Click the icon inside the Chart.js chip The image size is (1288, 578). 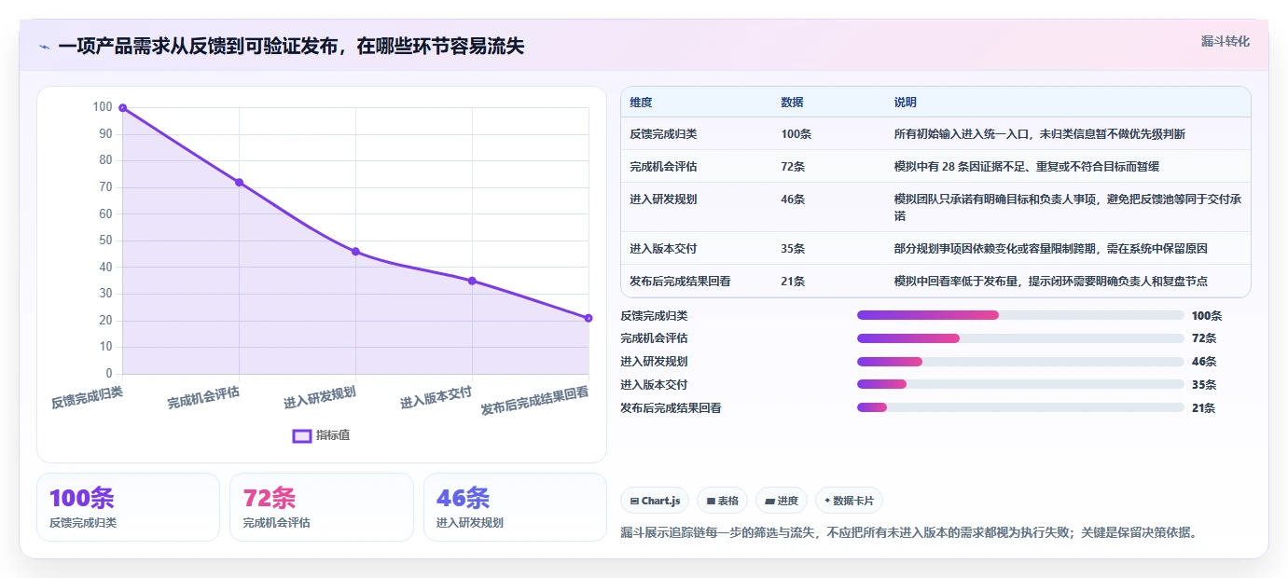tap(634, 502)
